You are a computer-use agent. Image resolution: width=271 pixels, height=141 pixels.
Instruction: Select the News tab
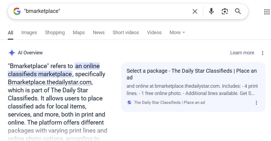coord(99,33)
